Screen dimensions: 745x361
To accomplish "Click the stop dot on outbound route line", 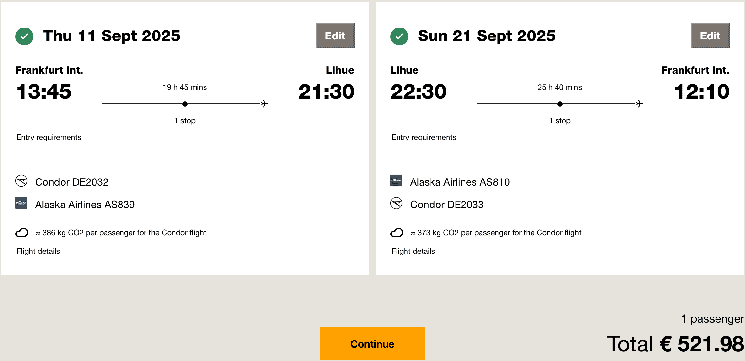I will click(185, 104).
